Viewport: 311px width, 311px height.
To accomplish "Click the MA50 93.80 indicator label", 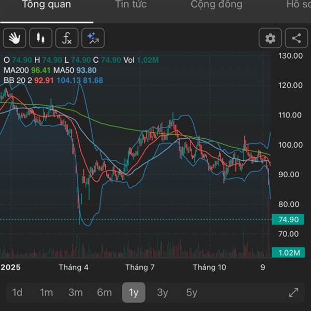I will click(75, 70).
